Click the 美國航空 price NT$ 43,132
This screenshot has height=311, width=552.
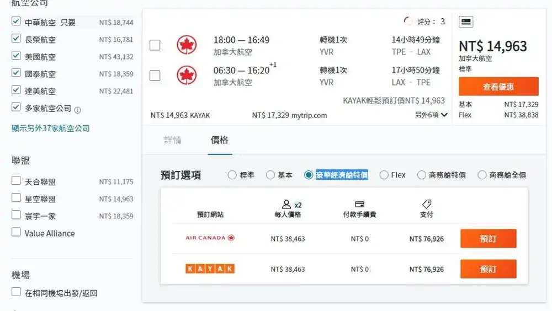click(x=116, y=57)
